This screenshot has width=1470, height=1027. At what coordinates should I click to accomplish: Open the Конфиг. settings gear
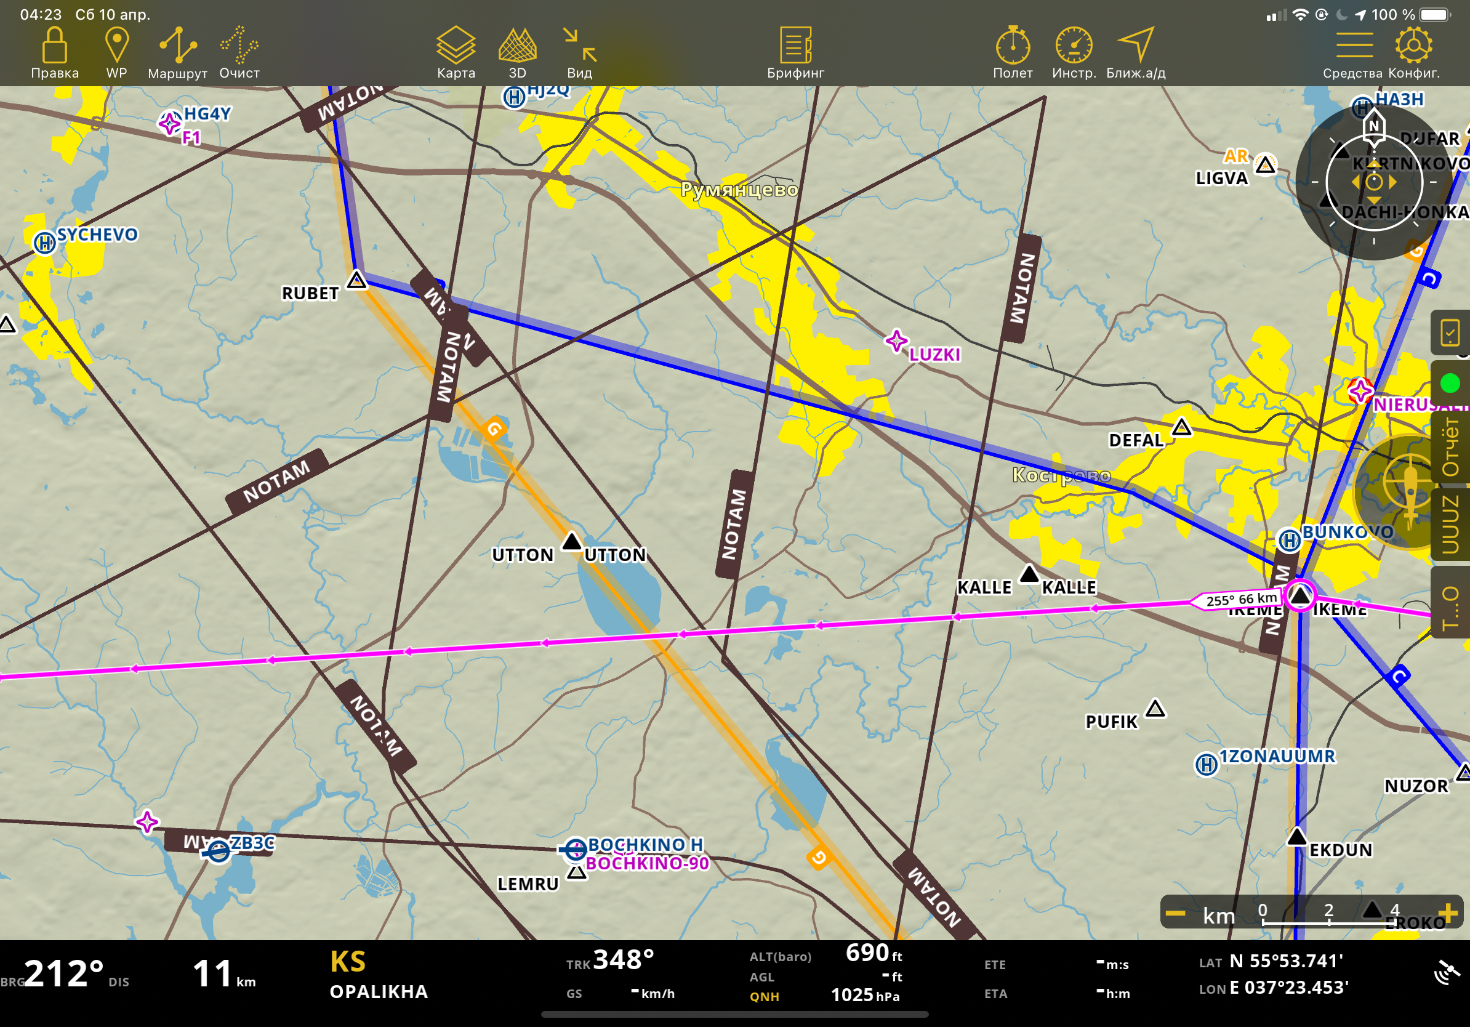(x=1413, y=46)
